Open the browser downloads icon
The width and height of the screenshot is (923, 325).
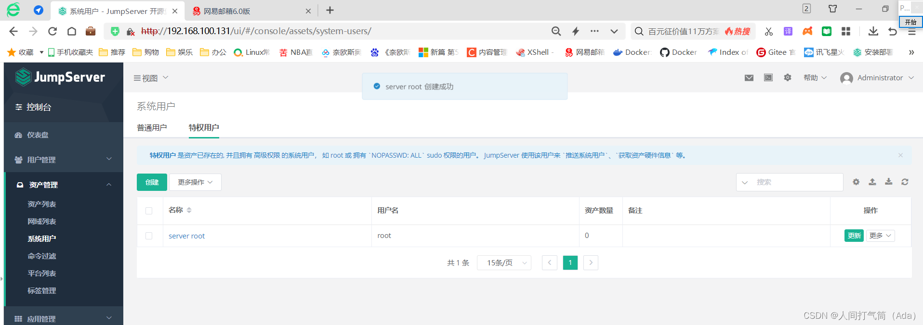(873, 31)
